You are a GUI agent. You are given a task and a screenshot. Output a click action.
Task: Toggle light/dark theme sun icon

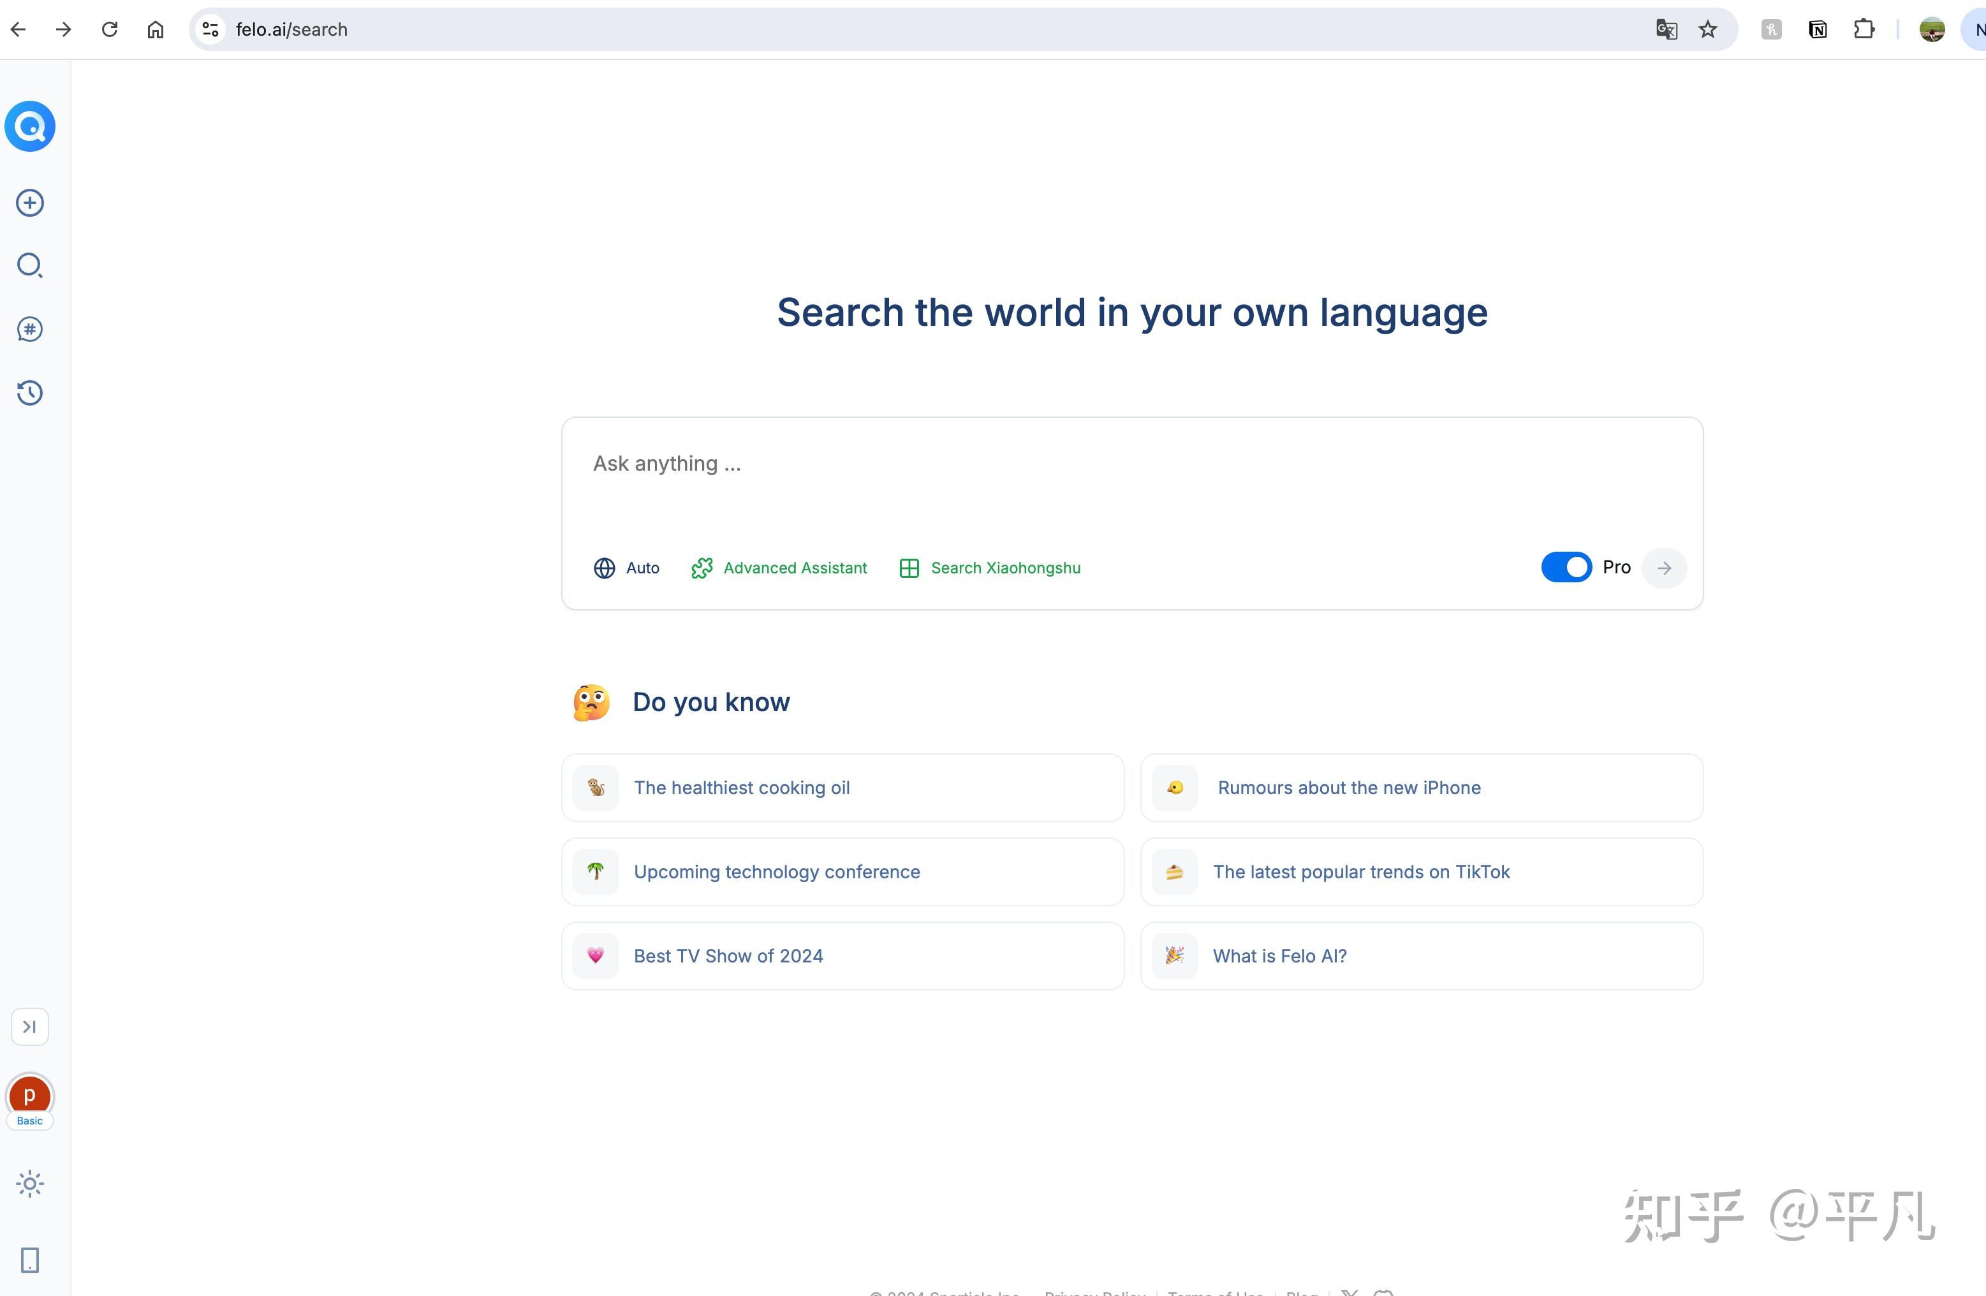(x=30, y=1183)
